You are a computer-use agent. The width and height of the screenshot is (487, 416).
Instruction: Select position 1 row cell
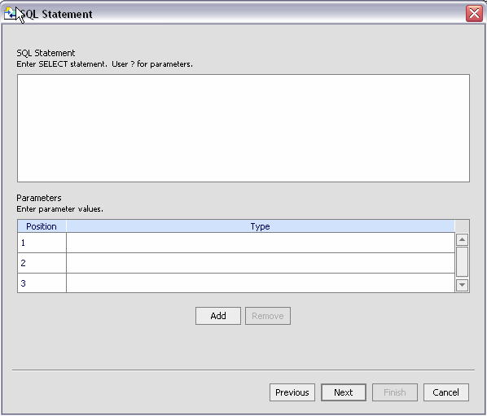[x=42, y=243]
